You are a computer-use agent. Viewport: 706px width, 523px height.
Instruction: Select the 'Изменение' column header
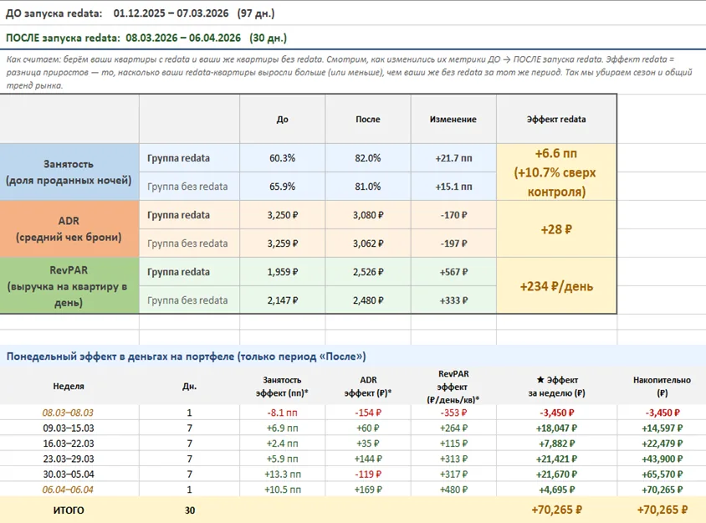453,120
